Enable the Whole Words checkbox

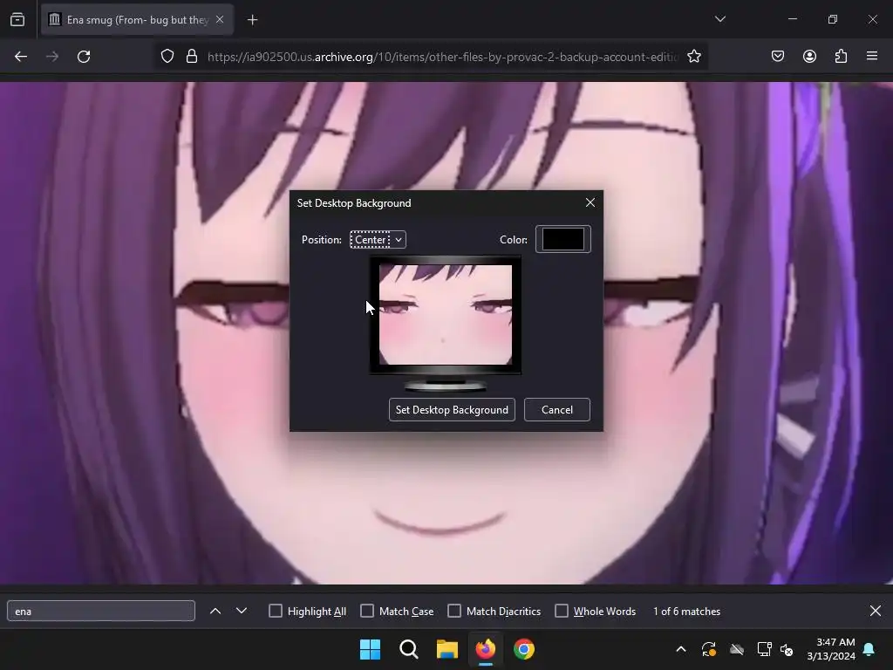562,611
